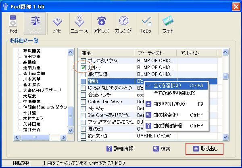Viewport: 242px width, 168px height.
Task: Close the Pod野郎 window
Action: [236, 7]
